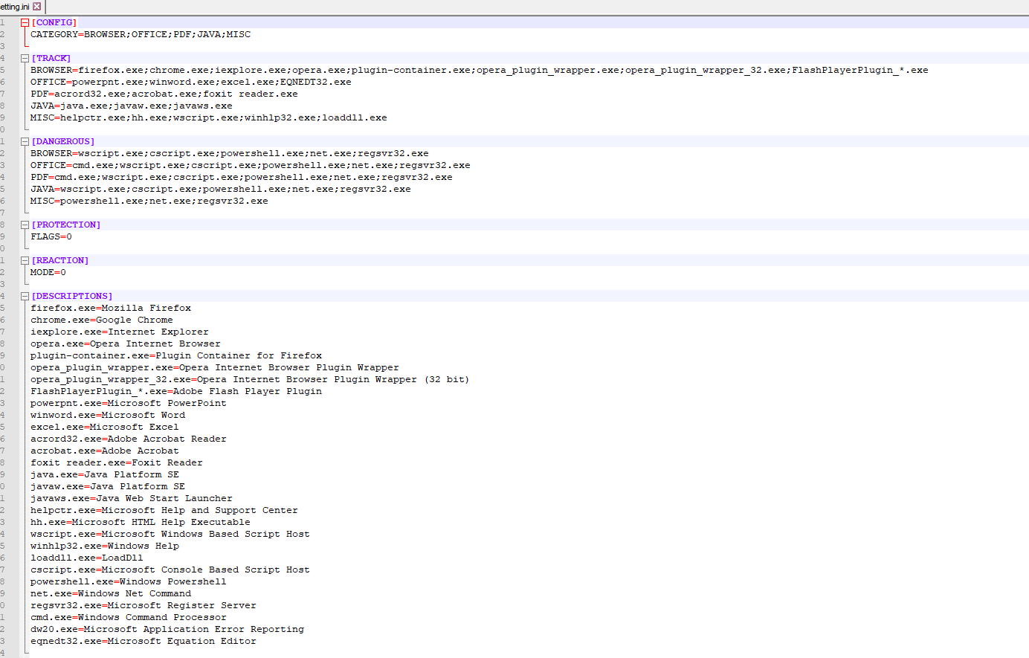Select the setting.ini file tab
Screen dimensions: 1029x658
tap(21, 7)
